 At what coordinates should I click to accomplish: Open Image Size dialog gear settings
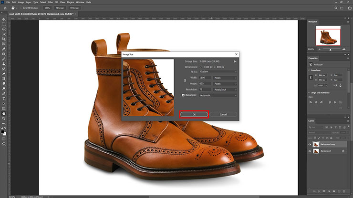point(235,61)
